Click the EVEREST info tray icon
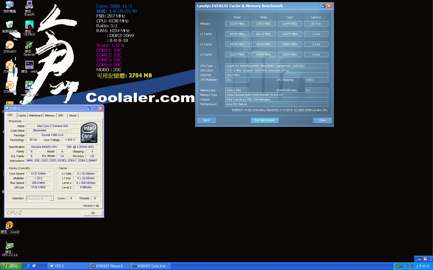The width and height of the screenshot is (433, 270). tap(398, 266)
